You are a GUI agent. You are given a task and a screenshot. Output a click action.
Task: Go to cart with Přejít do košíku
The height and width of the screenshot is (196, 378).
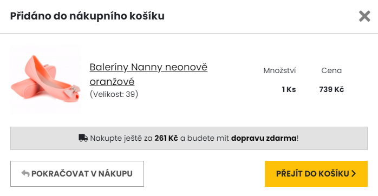316,174
